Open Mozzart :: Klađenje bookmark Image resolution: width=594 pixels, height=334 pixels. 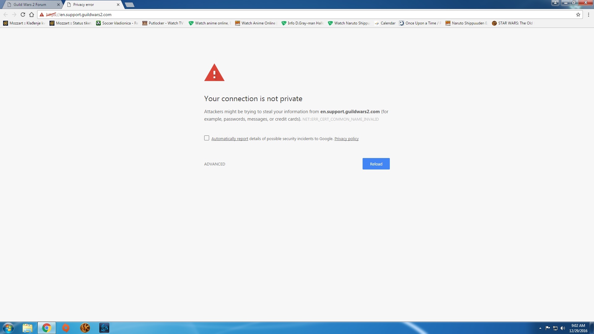[x=24, y=23]
